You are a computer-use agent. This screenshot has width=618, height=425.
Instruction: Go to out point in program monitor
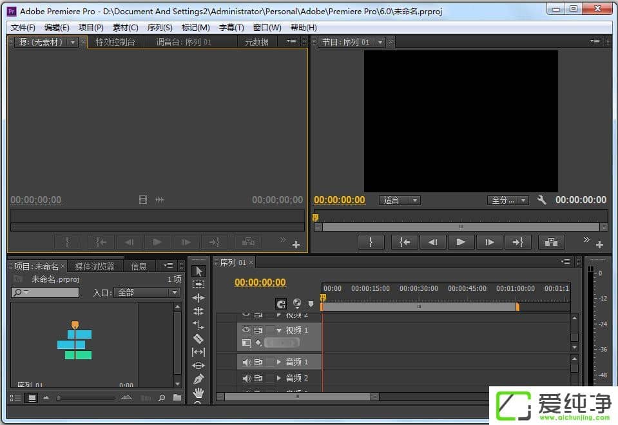517,242
